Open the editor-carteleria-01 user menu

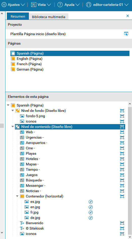107,5
